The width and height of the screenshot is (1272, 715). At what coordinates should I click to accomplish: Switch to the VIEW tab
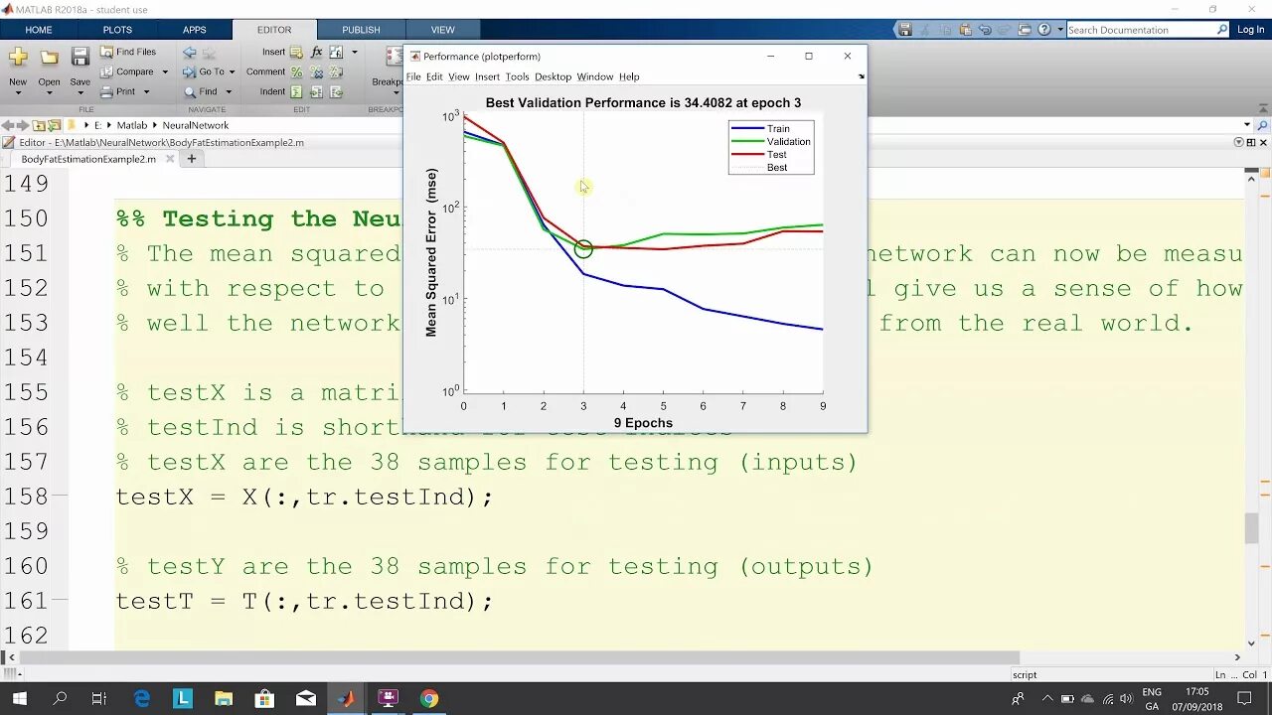click(442, 30)
